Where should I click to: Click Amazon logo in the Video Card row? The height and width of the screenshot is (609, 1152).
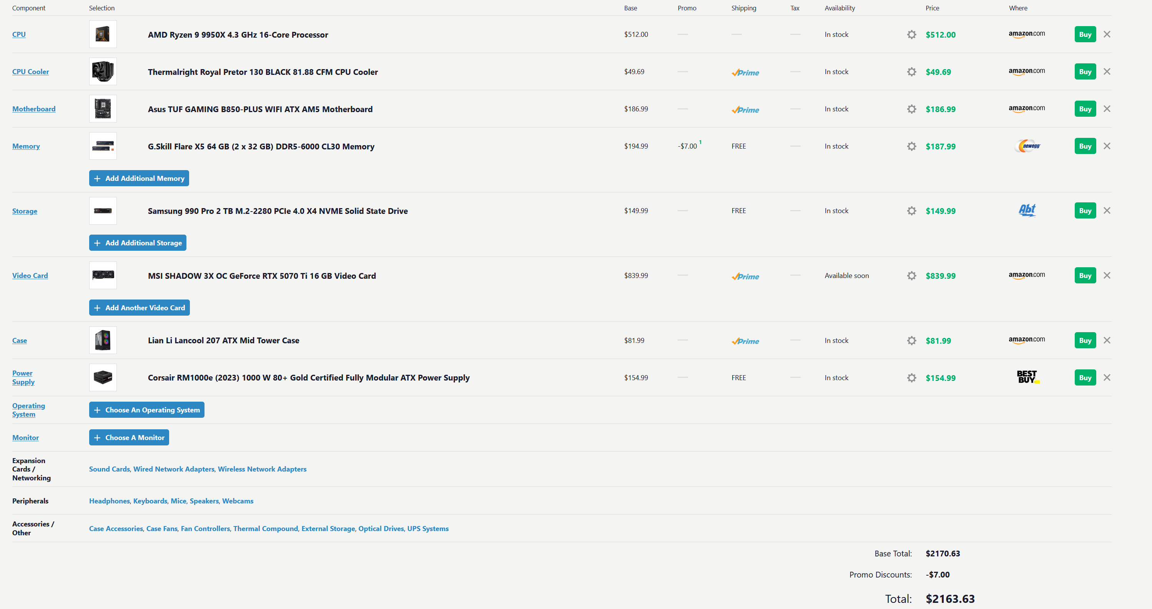(x=1027, y=275)
